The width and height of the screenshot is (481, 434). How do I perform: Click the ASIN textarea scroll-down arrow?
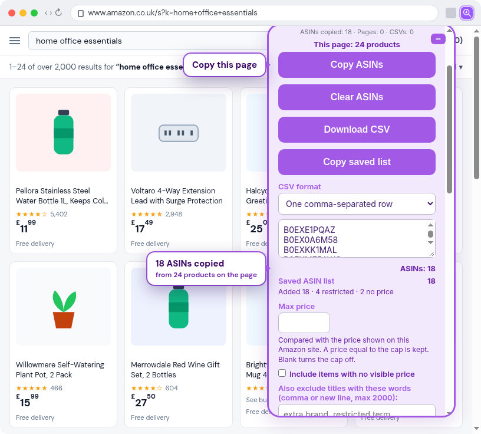coord(430,242)
